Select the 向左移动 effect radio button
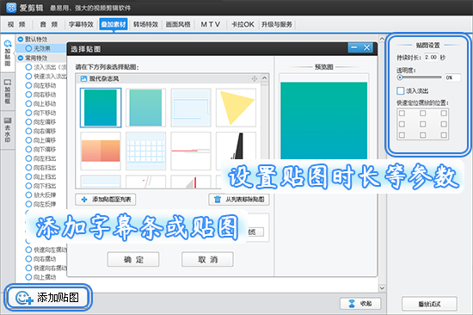This screenshot has height=315, width=473. (x=28, y=85)
